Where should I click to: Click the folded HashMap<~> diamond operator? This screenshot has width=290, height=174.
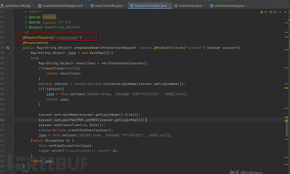click(x=106, y=53)
